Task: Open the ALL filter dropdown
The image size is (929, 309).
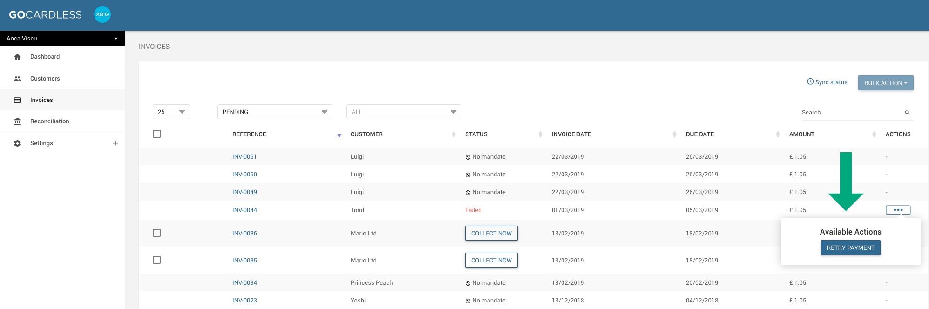Action: coord(404,112)
